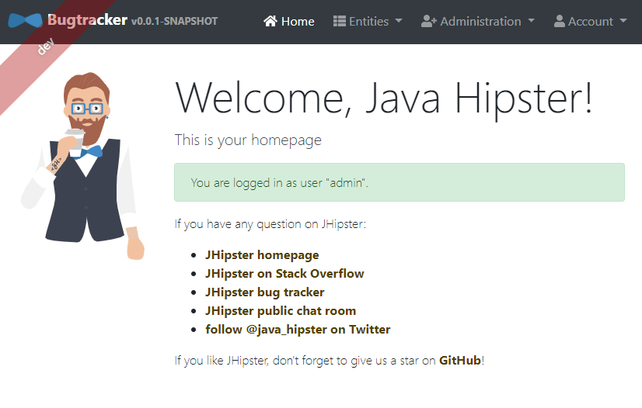The height and width of the screenshot is (408, 642).
Task: Click the Administration user-plus icon
Action: 429,21
